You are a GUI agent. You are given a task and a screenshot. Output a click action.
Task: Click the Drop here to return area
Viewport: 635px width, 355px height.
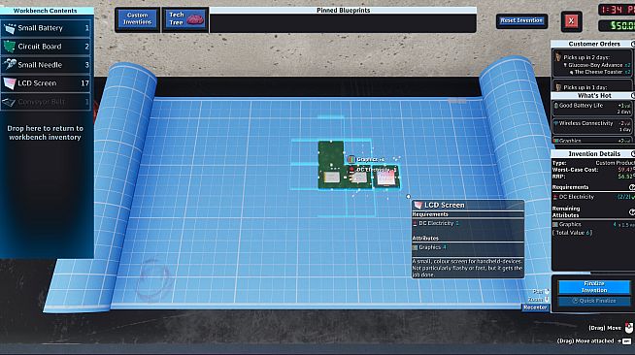[x=46, y=133]
